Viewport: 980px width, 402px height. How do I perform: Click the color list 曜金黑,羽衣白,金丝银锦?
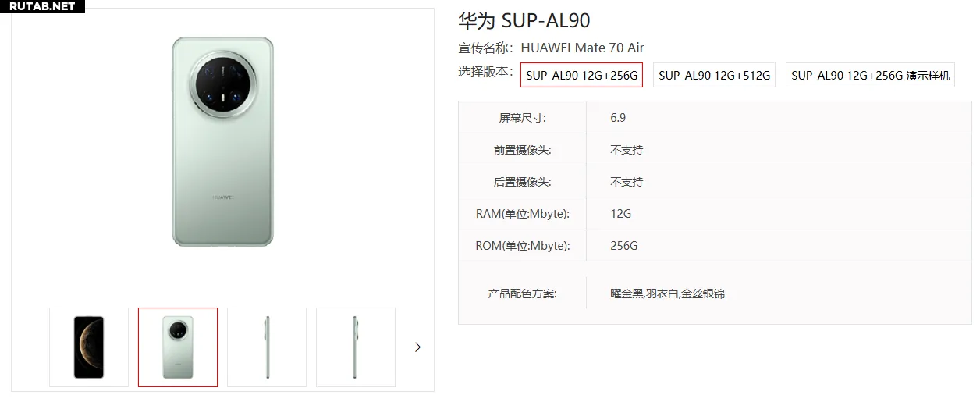tap(667, 293)
